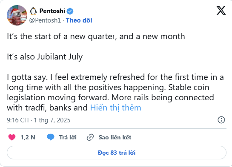Click the reply speech bubble icon

click(51, 137)
